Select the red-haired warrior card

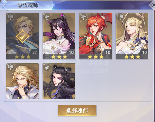coord(96,36)
